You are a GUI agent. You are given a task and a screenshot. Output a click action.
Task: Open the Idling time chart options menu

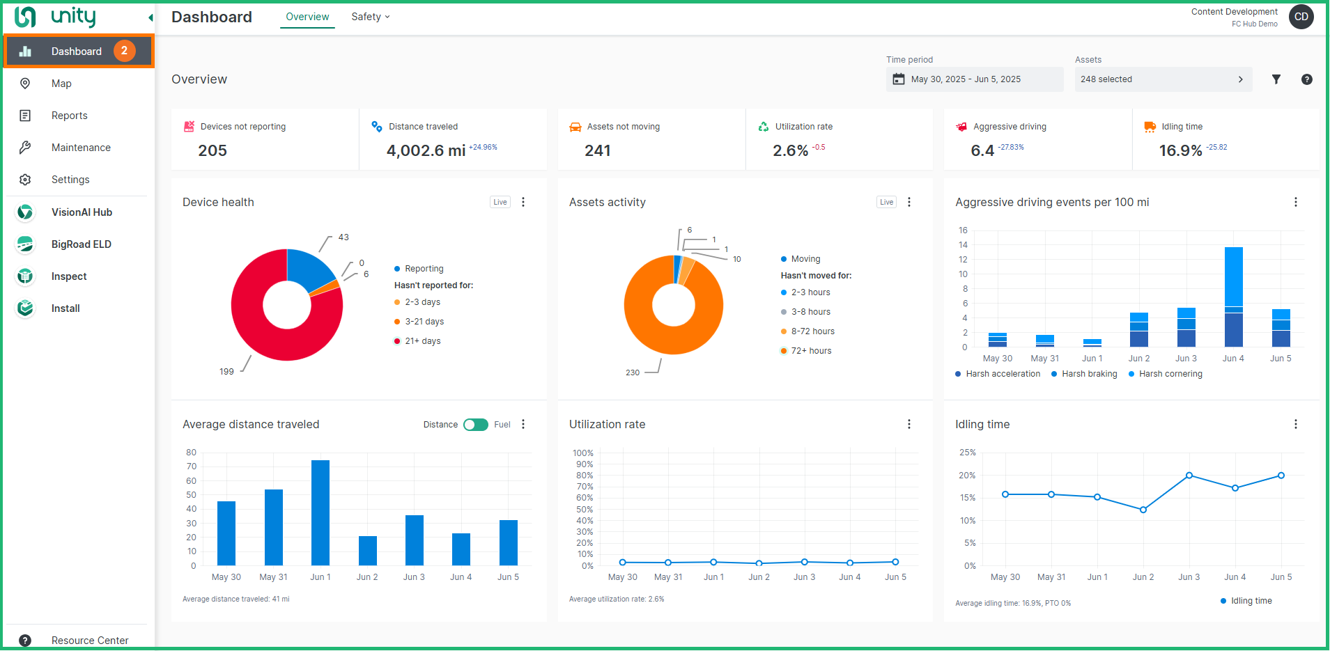(x=1294, y=424)
